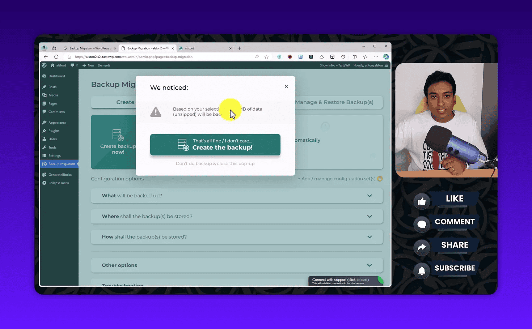Expand 'Where shall the backup(s) be stored?'
This screenshot has width=532, height=329.
(x=237, y=216)
